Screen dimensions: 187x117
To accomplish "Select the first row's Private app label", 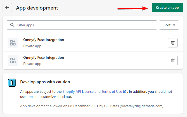I will click(32, 46).
